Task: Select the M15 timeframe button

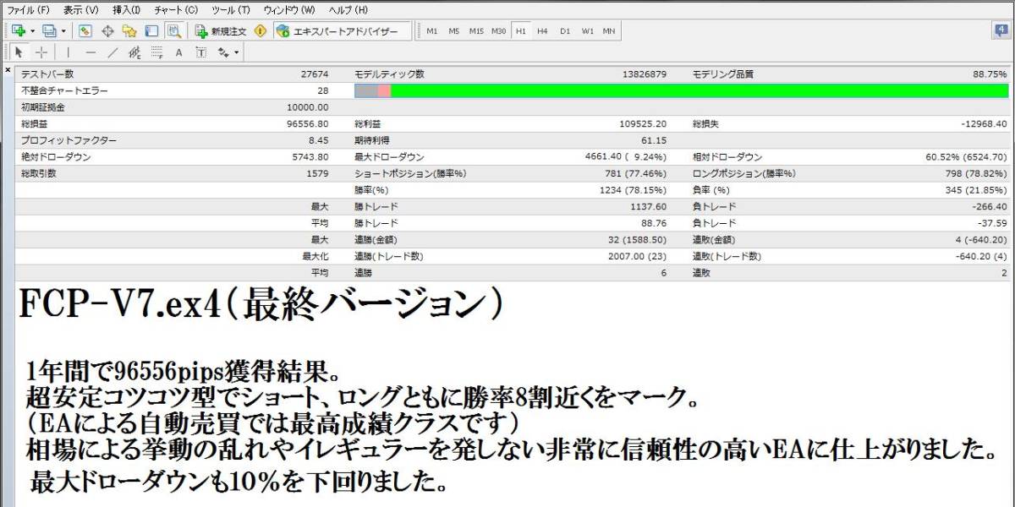Action: click(x=476, y=31)
